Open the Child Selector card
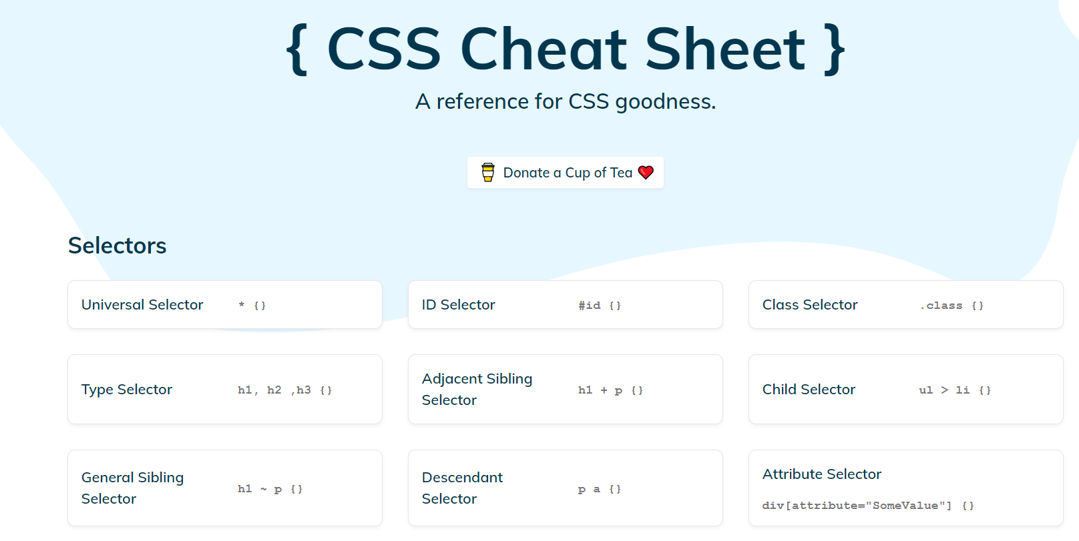This screenshot has height=541, width=1079. click(906, 390)
